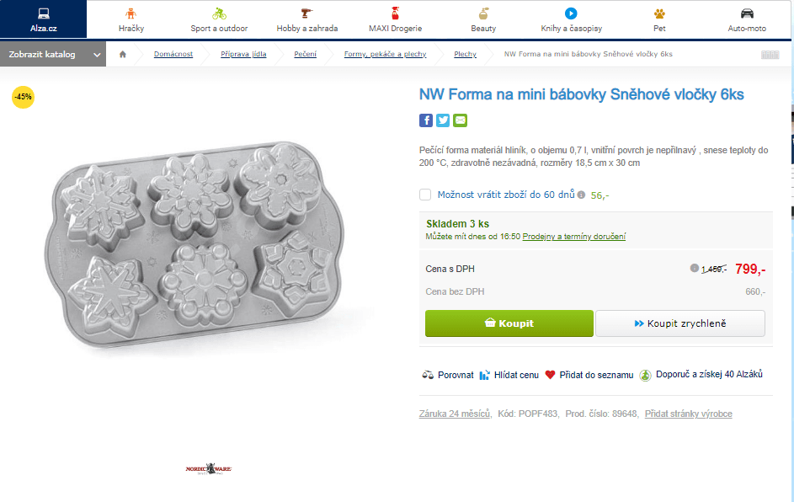Expand the Zobrazit katalog dropdown
Viewport: 794px width, 502px height.
point(53,53)
